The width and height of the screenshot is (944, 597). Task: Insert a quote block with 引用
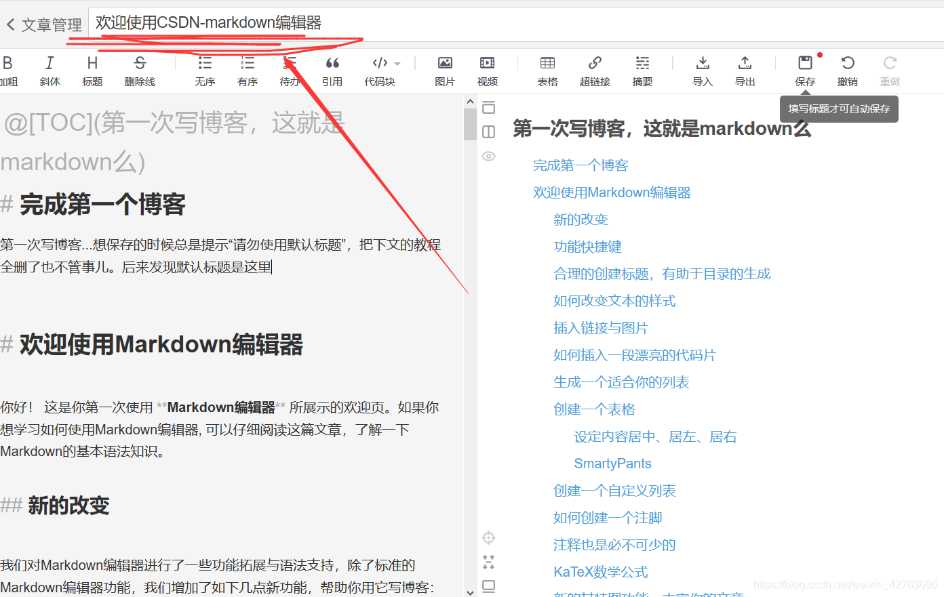pos(332,70)
